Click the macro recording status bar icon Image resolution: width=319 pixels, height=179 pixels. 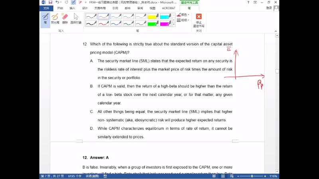click(x=105, y=176)
